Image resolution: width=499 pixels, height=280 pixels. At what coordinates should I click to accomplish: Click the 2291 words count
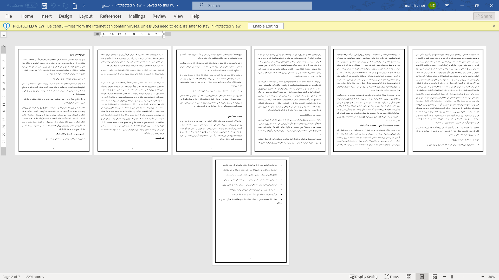[35, 277]
